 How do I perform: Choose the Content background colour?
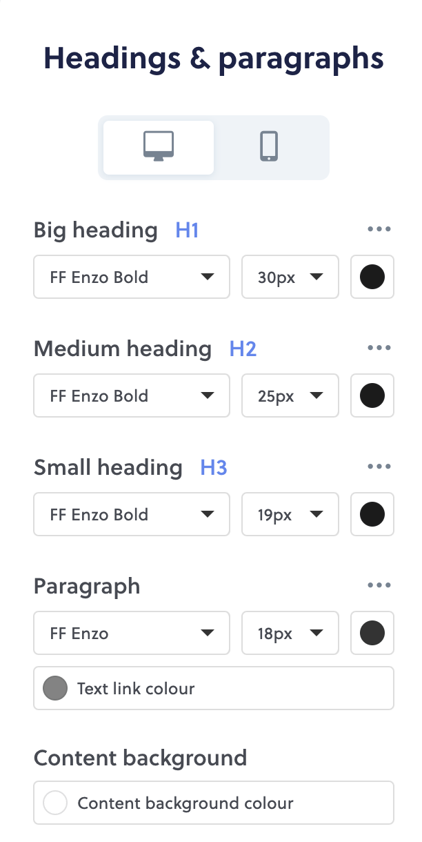point(214,803)
